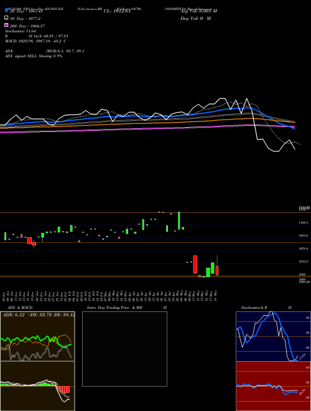The image size is (311, 411).
Task: Open the empty Intra Day Trading Price chart box
Action: pos(124,349)
